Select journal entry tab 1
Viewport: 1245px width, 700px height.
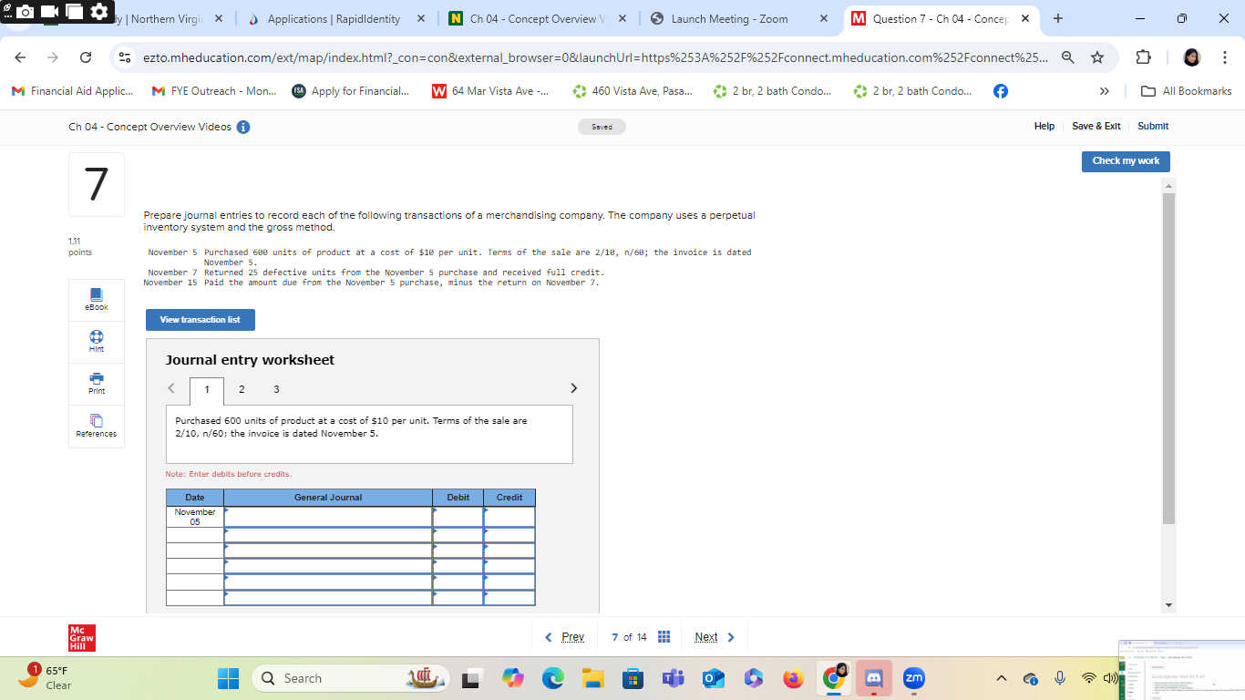(207, 390)
